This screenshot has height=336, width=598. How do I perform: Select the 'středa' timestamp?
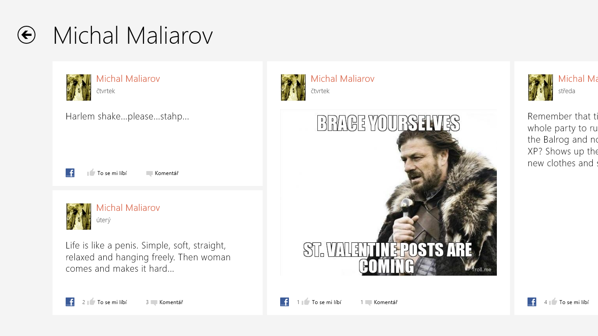(x=566, y=91)
